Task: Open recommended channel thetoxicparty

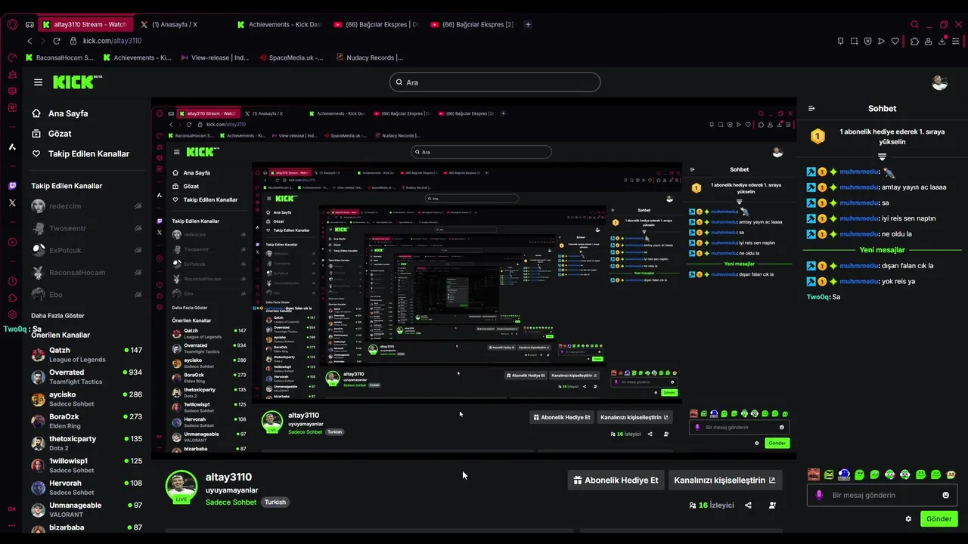Action: tap(87, 443)
